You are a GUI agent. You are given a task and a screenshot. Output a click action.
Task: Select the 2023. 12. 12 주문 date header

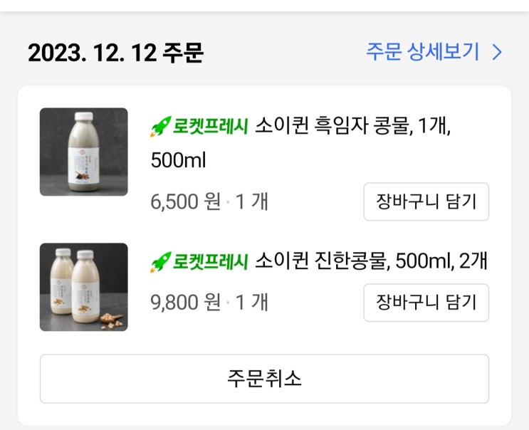115,53
